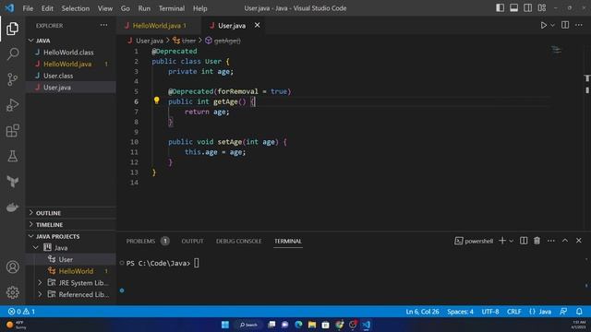This screenshot has height=332, width=591.
Task: Open the File menu
Action: click(28, 8)
